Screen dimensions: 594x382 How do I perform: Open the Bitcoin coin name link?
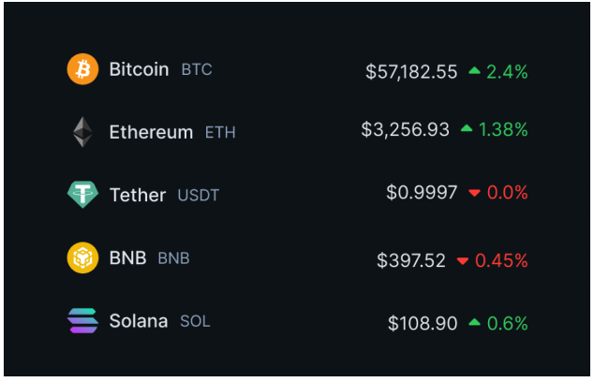pyautogui.click(x=139, y=69)
